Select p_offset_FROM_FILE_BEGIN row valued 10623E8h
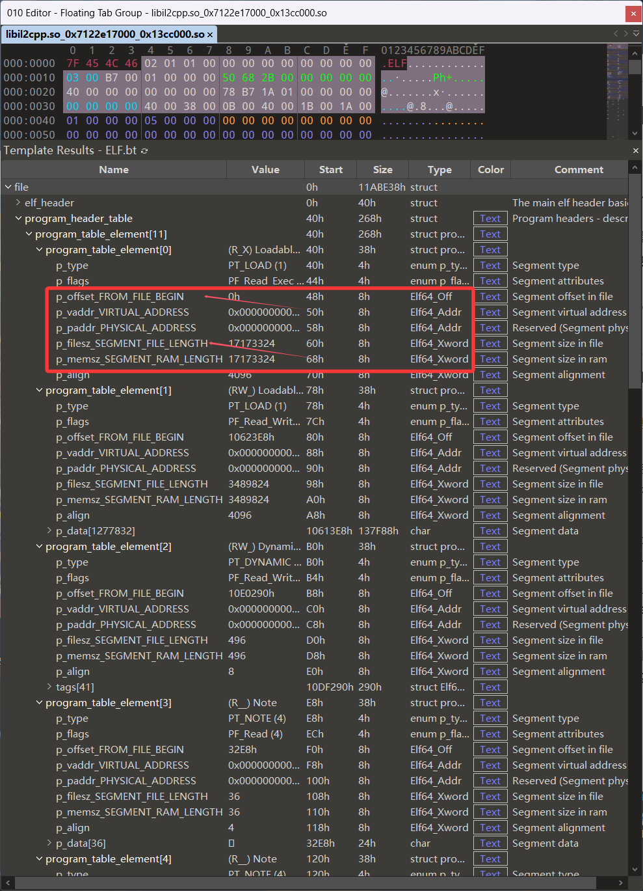The height and width of the screenshot is (891, 643). click(x=315, y=437)
